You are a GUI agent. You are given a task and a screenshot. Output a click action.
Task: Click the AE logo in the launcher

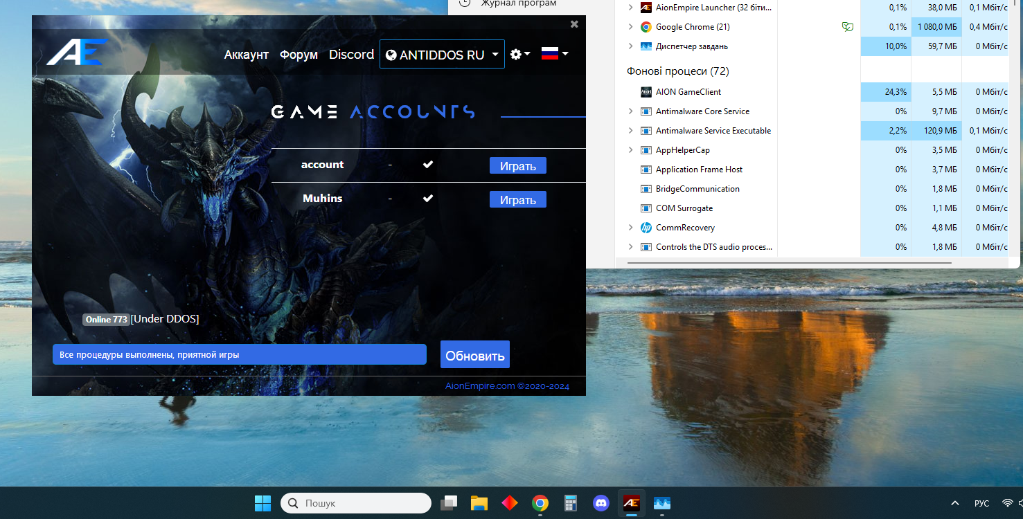click(78, 53)
